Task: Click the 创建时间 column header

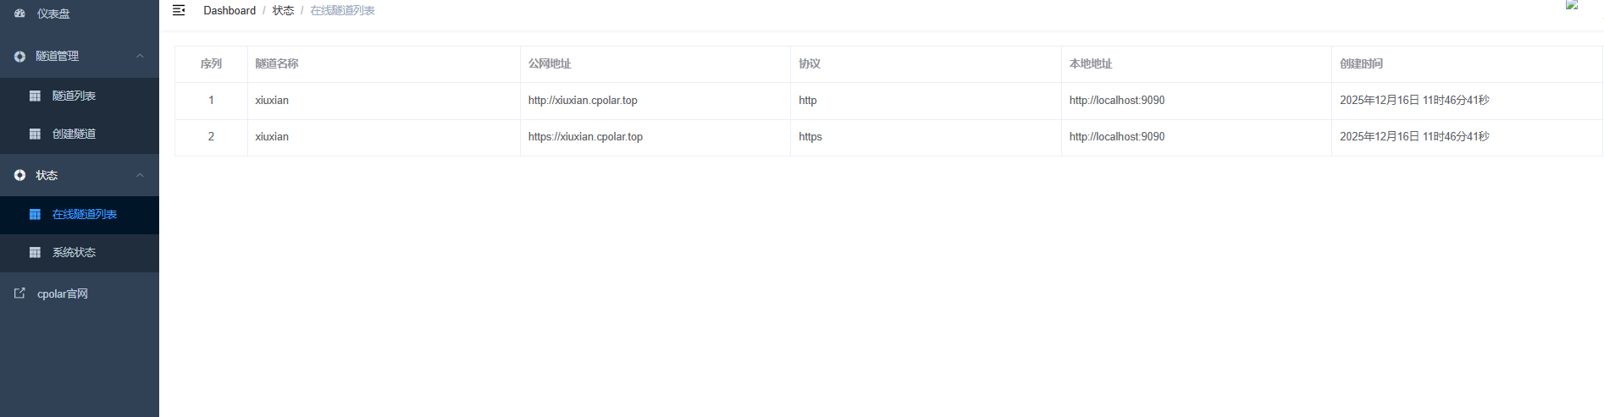Action: pyautogui.click(x=1361, y=63)
